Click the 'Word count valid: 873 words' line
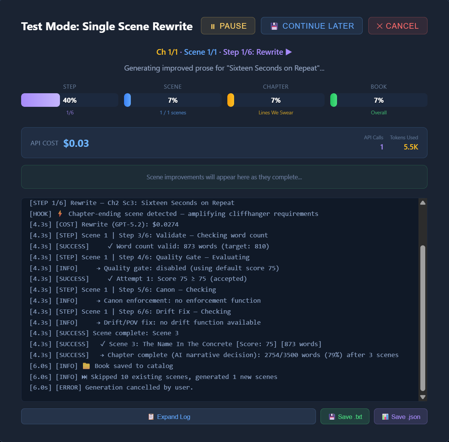Viewport: 449px width, 442px height. pos(149,246)
